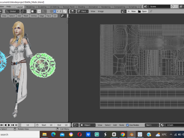Open the Paint mode dropdown
This screenshot has width=184, height=138.
click(x=83, y=11)
